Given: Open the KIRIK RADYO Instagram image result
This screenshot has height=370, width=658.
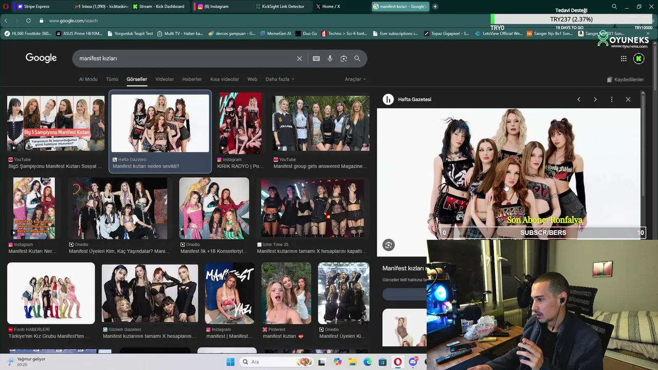Looking at the screenshot, I should [x=240, y=123].
